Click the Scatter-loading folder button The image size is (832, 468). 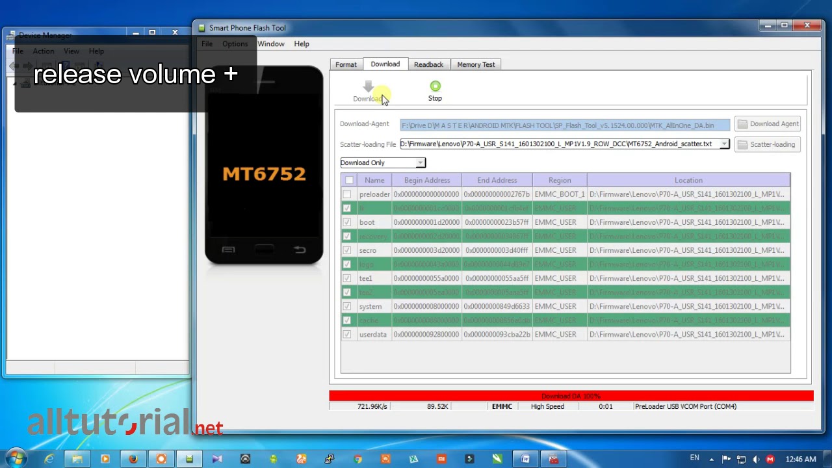tap(768, 144)
